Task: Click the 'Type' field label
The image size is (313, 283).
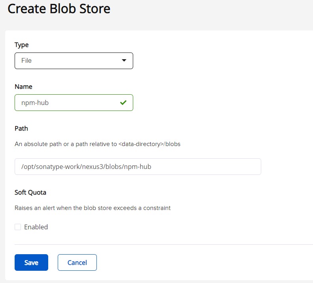Action: pyautogui.click(x=22, y=45)
